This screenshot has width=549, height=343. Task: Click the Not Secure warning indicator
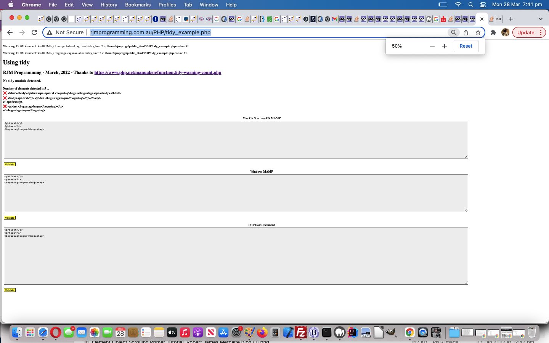pyautogui.click(x=65, y=32)
